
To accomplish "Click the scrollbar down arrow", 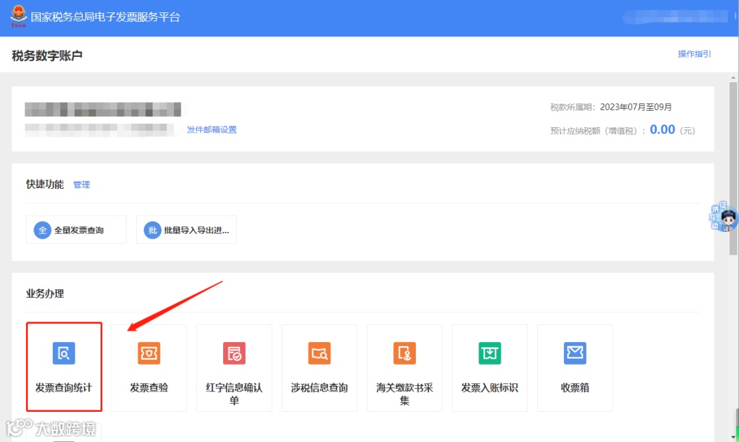I will pyautogui.click(x=733, y=437).
